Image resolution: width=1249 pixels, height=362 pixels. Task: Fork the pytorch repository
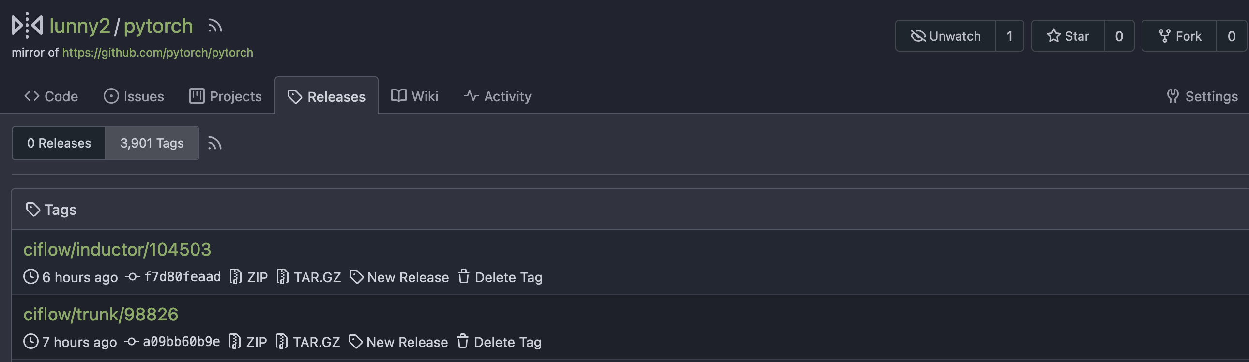click(1179, 36)
